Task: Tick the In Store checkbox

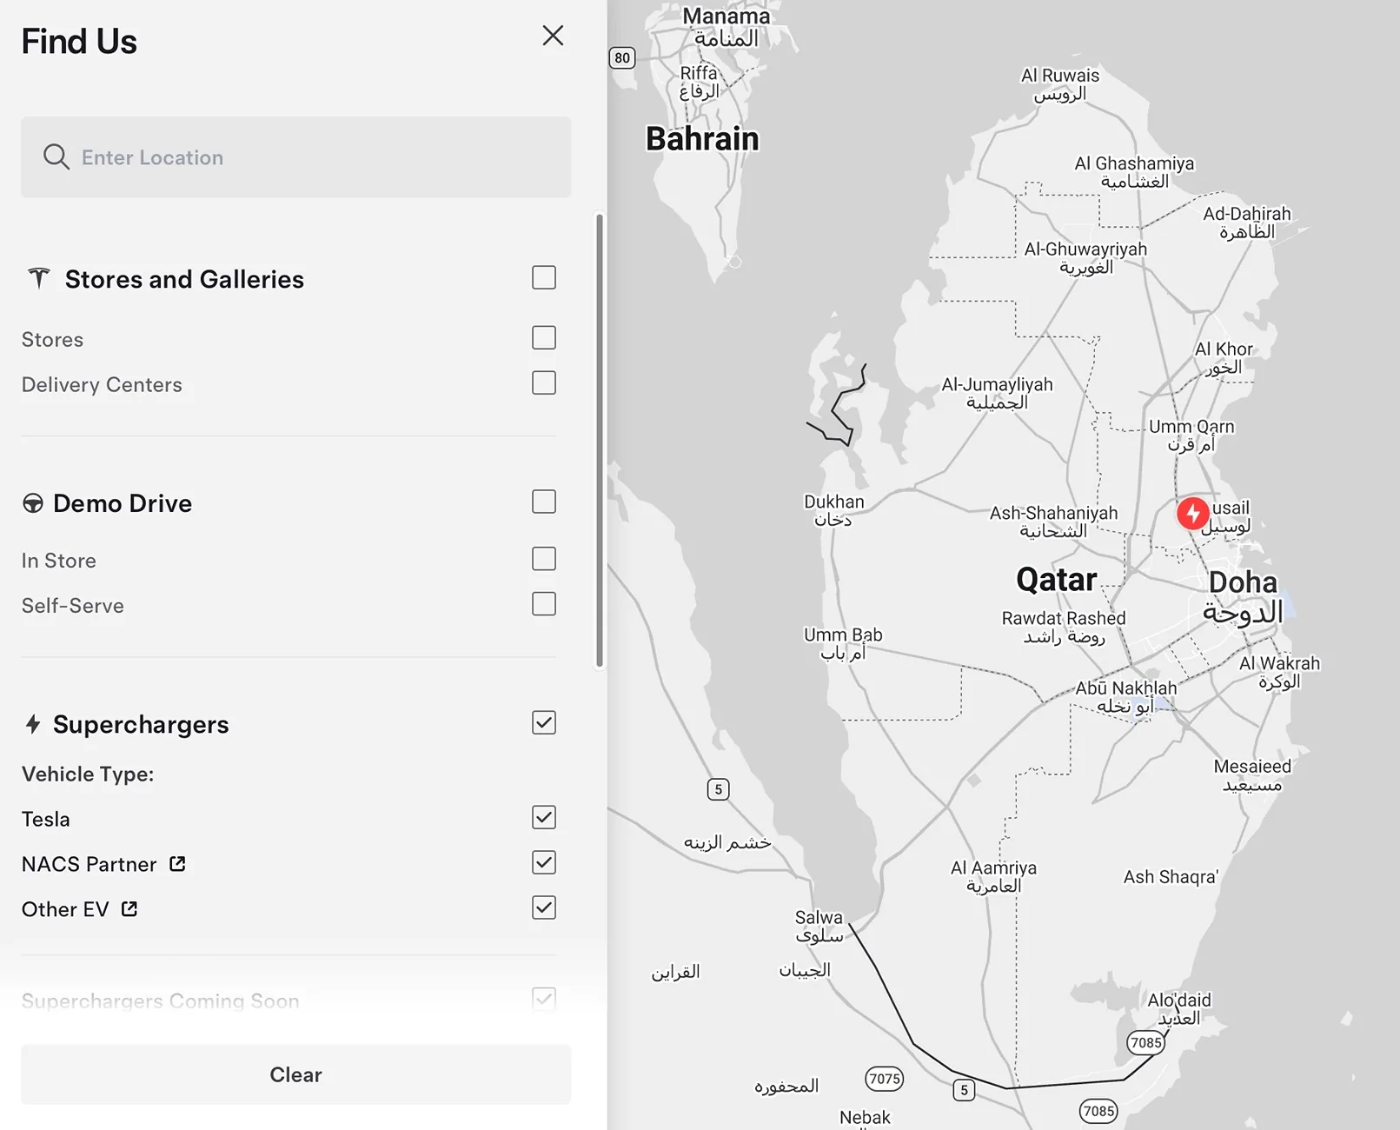Action: [544, 559]
